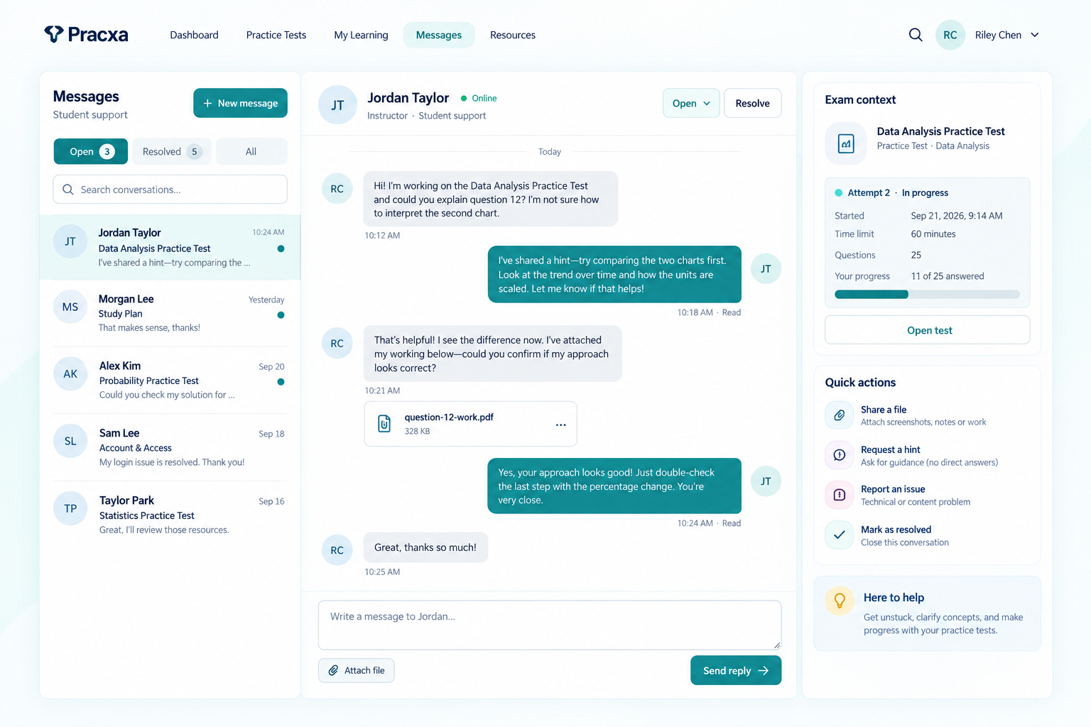1091x727 pixels.
Task: Click the New message button
Action: pyautogui.click(x=240, y=103)
